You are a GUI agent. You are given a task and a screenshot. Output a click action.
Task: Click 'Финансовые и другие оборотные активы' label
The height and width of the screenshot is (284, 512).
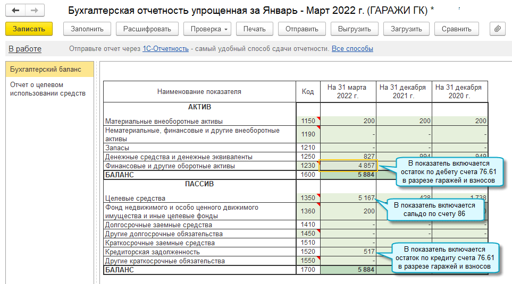(x=170, y=166)
